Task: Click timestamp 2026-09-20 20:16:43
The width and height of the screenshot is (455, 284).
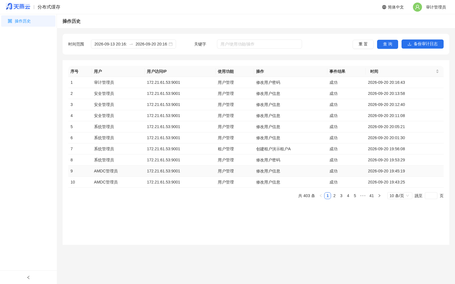Action: click(386, 82)
